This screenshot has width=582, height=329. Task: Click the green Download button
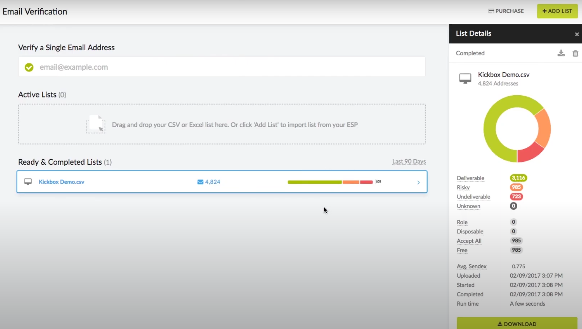pyautogui.click(x=517, y=323)
